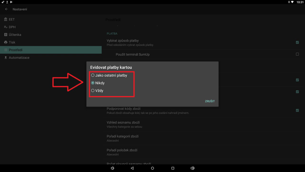Choose the 'Jako ostatní platby' radio option
This screenshot has height=172, width=305.
point(93,75)
